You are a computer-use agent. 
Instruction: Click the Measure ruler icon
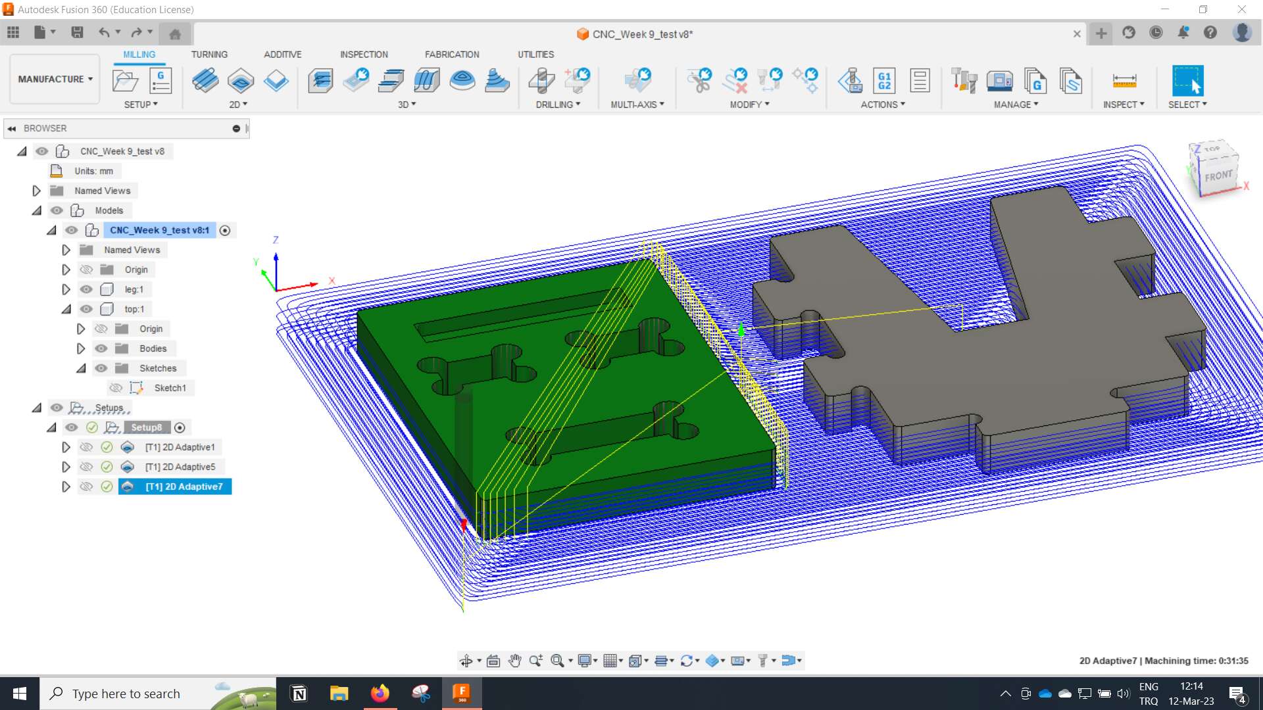(x=1124, y=81)
